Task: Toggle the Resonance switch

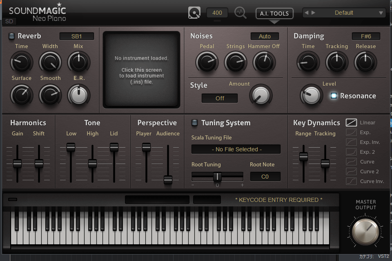Action: (x=334, y=96)
